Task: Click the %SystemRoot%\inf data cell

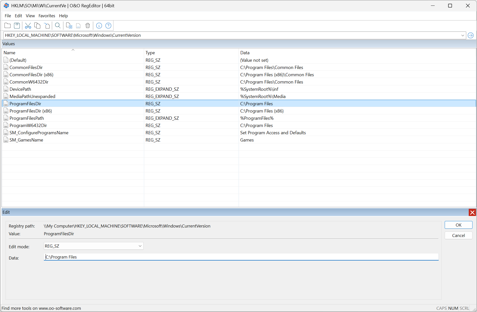Action: point(259,89)
